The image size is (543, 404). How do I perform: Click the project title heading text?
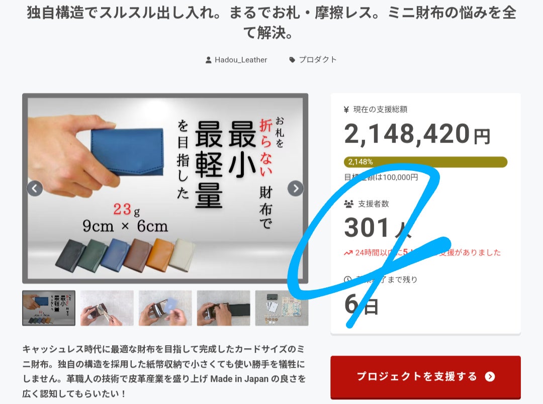click(271, 23)
